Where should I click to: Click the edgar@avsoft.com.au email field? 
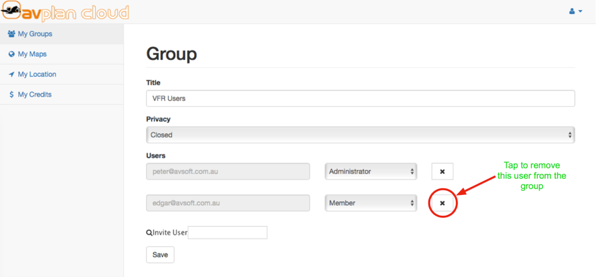(228, 203)
